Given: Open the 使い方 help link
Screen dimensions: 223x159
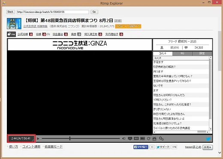Looking at the screenshot, I should click(x=14, y=147).
